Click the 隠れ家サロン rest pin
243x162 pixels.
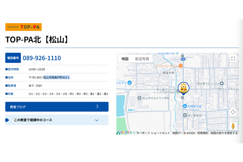tap(222, 83)
